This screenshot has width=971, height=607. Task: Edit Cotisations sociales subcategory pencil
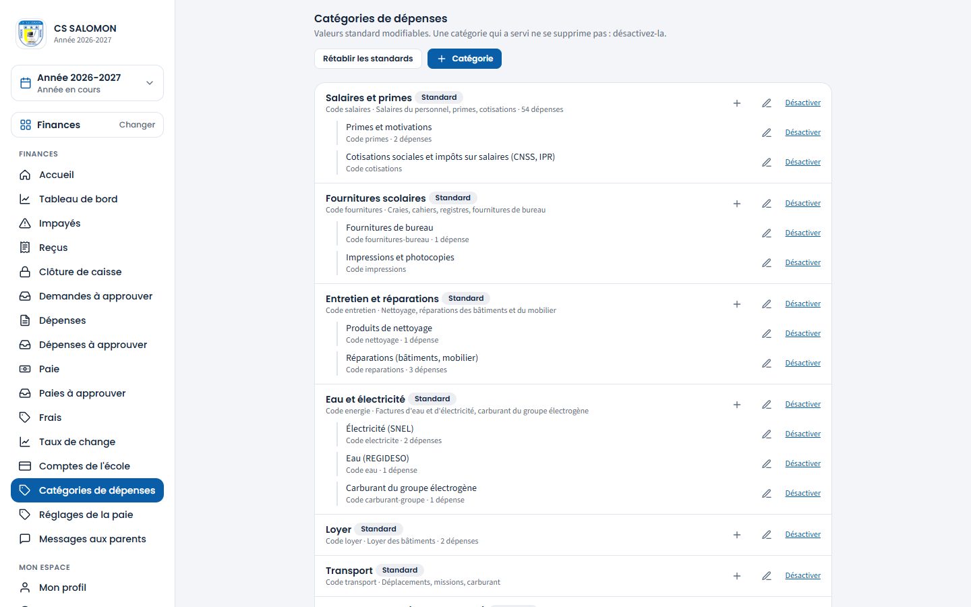tap(767, 163)
